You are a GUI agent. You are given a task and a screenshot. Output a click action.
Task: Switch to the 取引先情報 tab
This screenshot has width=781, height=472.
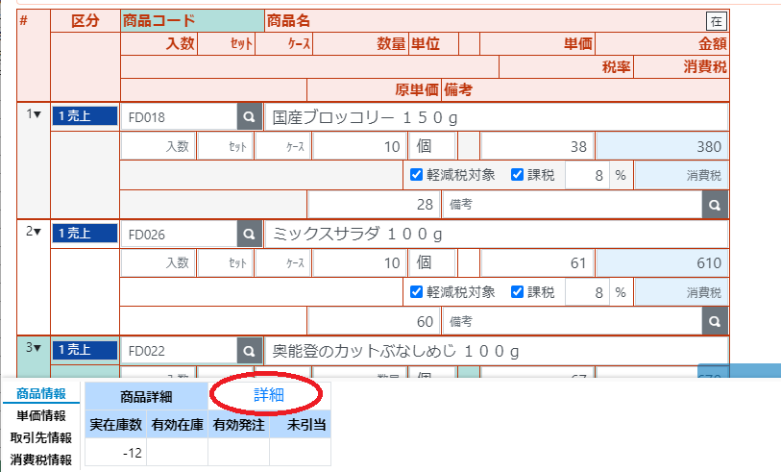point(41,437)
